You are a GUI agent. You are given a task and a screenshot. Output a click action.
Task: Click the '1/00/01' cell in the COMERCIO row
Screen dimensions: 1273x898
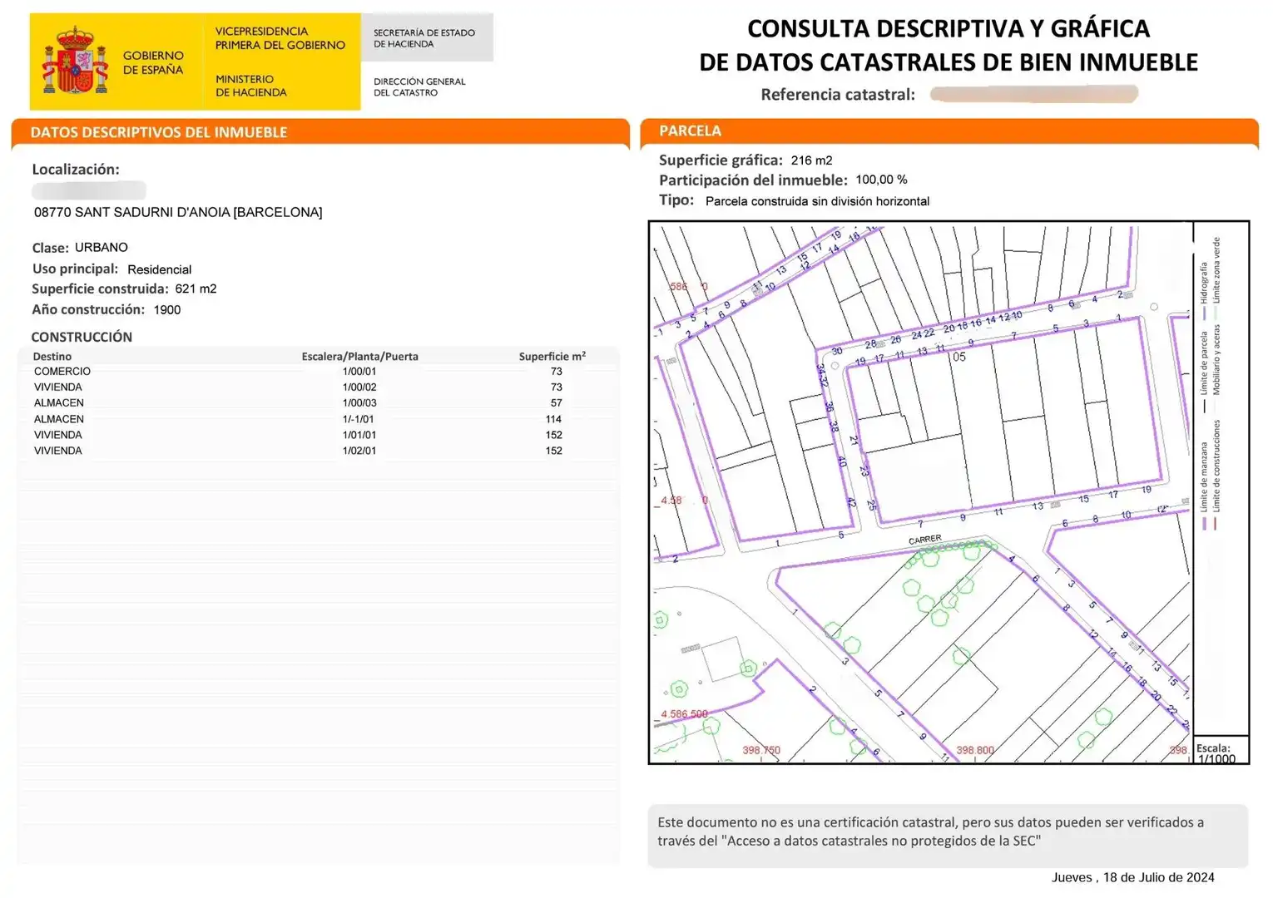359,372
